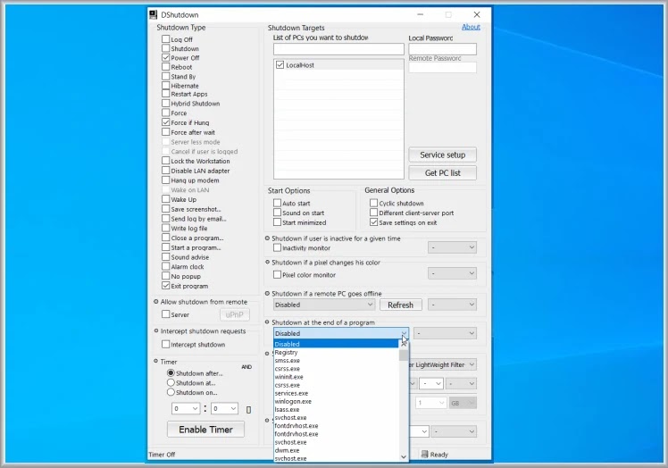Click the Get PC list button
Viewport: 668px width, 468px height.
pyautogui.click(x=443, y=172)
